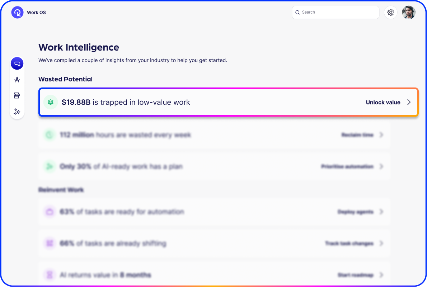The height and width of the screenshot is (287, 427).
Task: Click the Start roadmap link
Action: (356, 275)
